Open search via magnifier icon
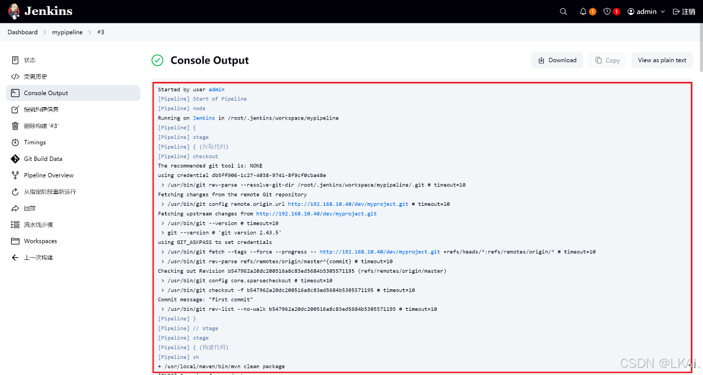The height and width of the screenshot is (375, 703). coord(563,12)
